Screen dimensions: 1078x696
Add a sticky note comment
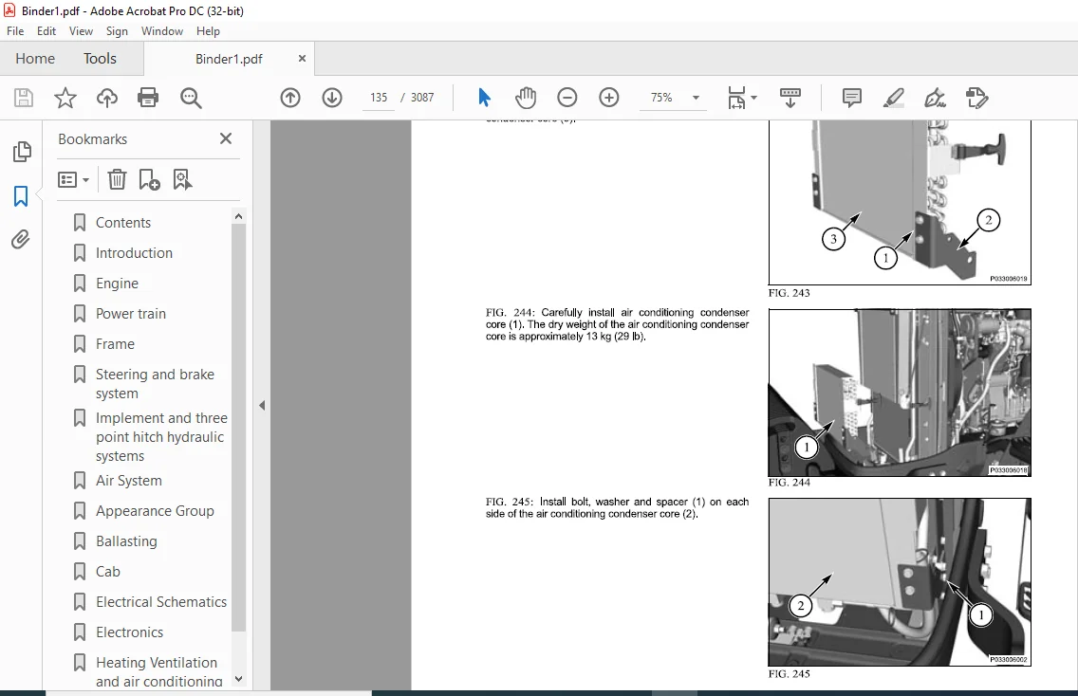point(852,98)
